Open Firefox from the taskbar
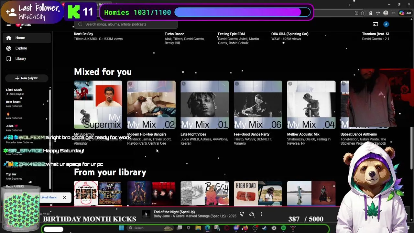The height and width of the screenshot is (233, 414). click(245, 228)
